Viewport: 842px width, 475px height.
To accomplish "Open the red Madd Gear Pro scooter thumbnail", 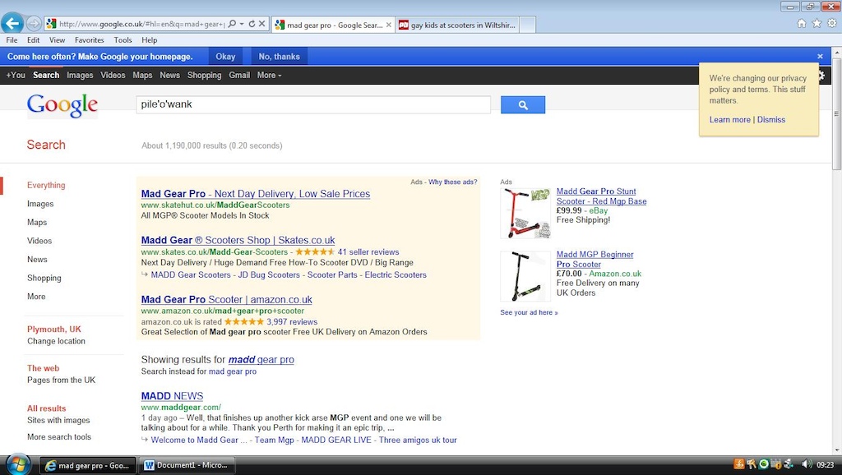I will (x=525, y=213).
